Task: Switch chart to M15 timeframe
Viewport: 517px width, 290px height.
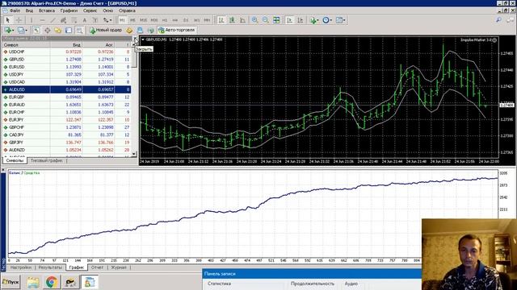Action: click(x=144, y=20)
